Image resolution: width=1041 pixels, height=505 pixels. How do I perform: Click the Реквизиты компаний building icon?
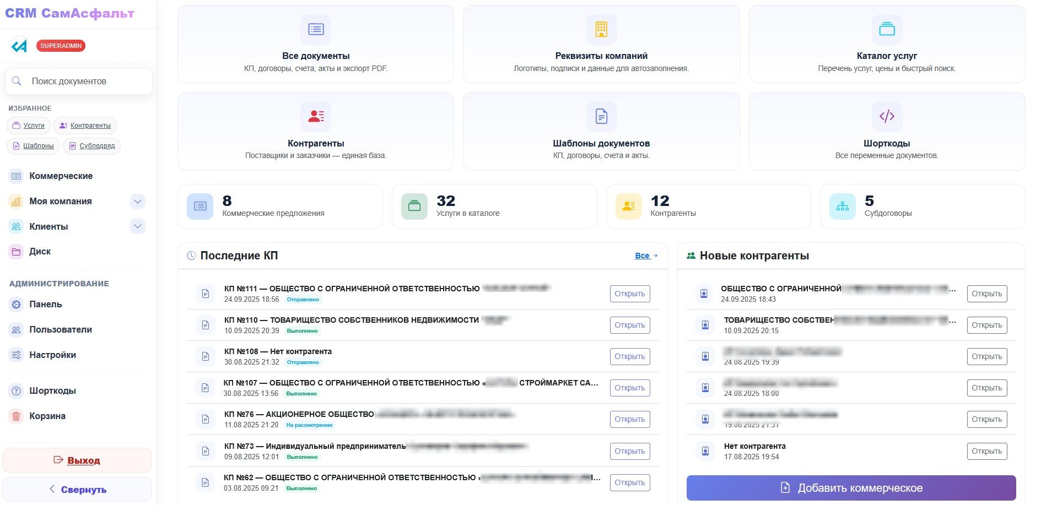click(601, 29)
